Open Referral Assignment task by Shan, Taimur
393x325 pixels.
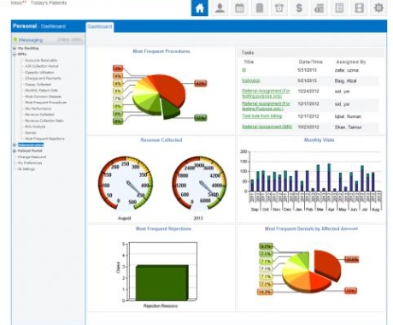(x=267, y=127)
